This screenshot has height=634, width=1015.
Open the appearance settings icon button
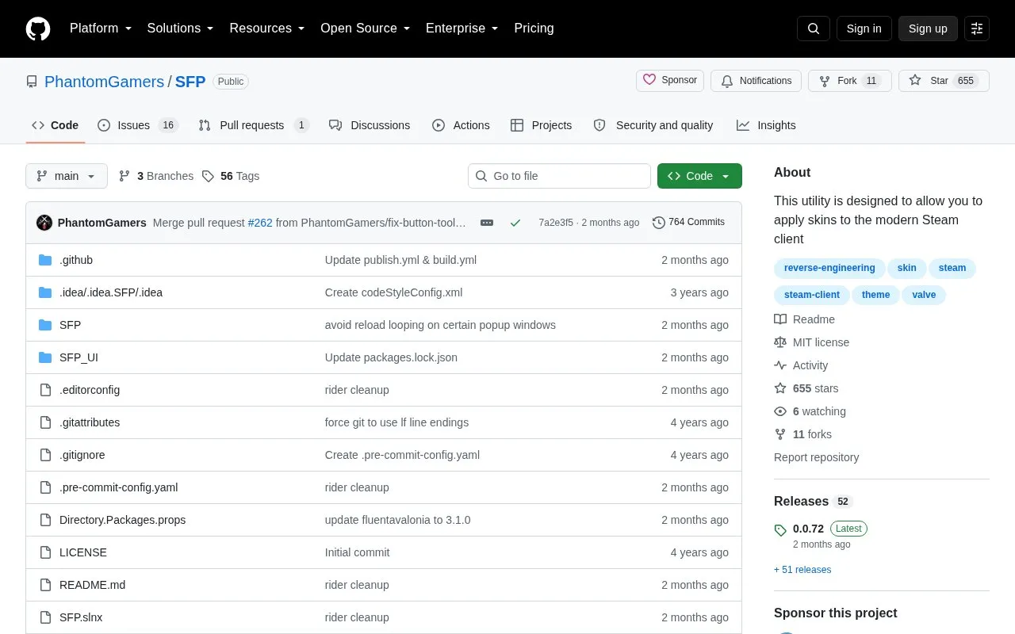pos(977,29)
